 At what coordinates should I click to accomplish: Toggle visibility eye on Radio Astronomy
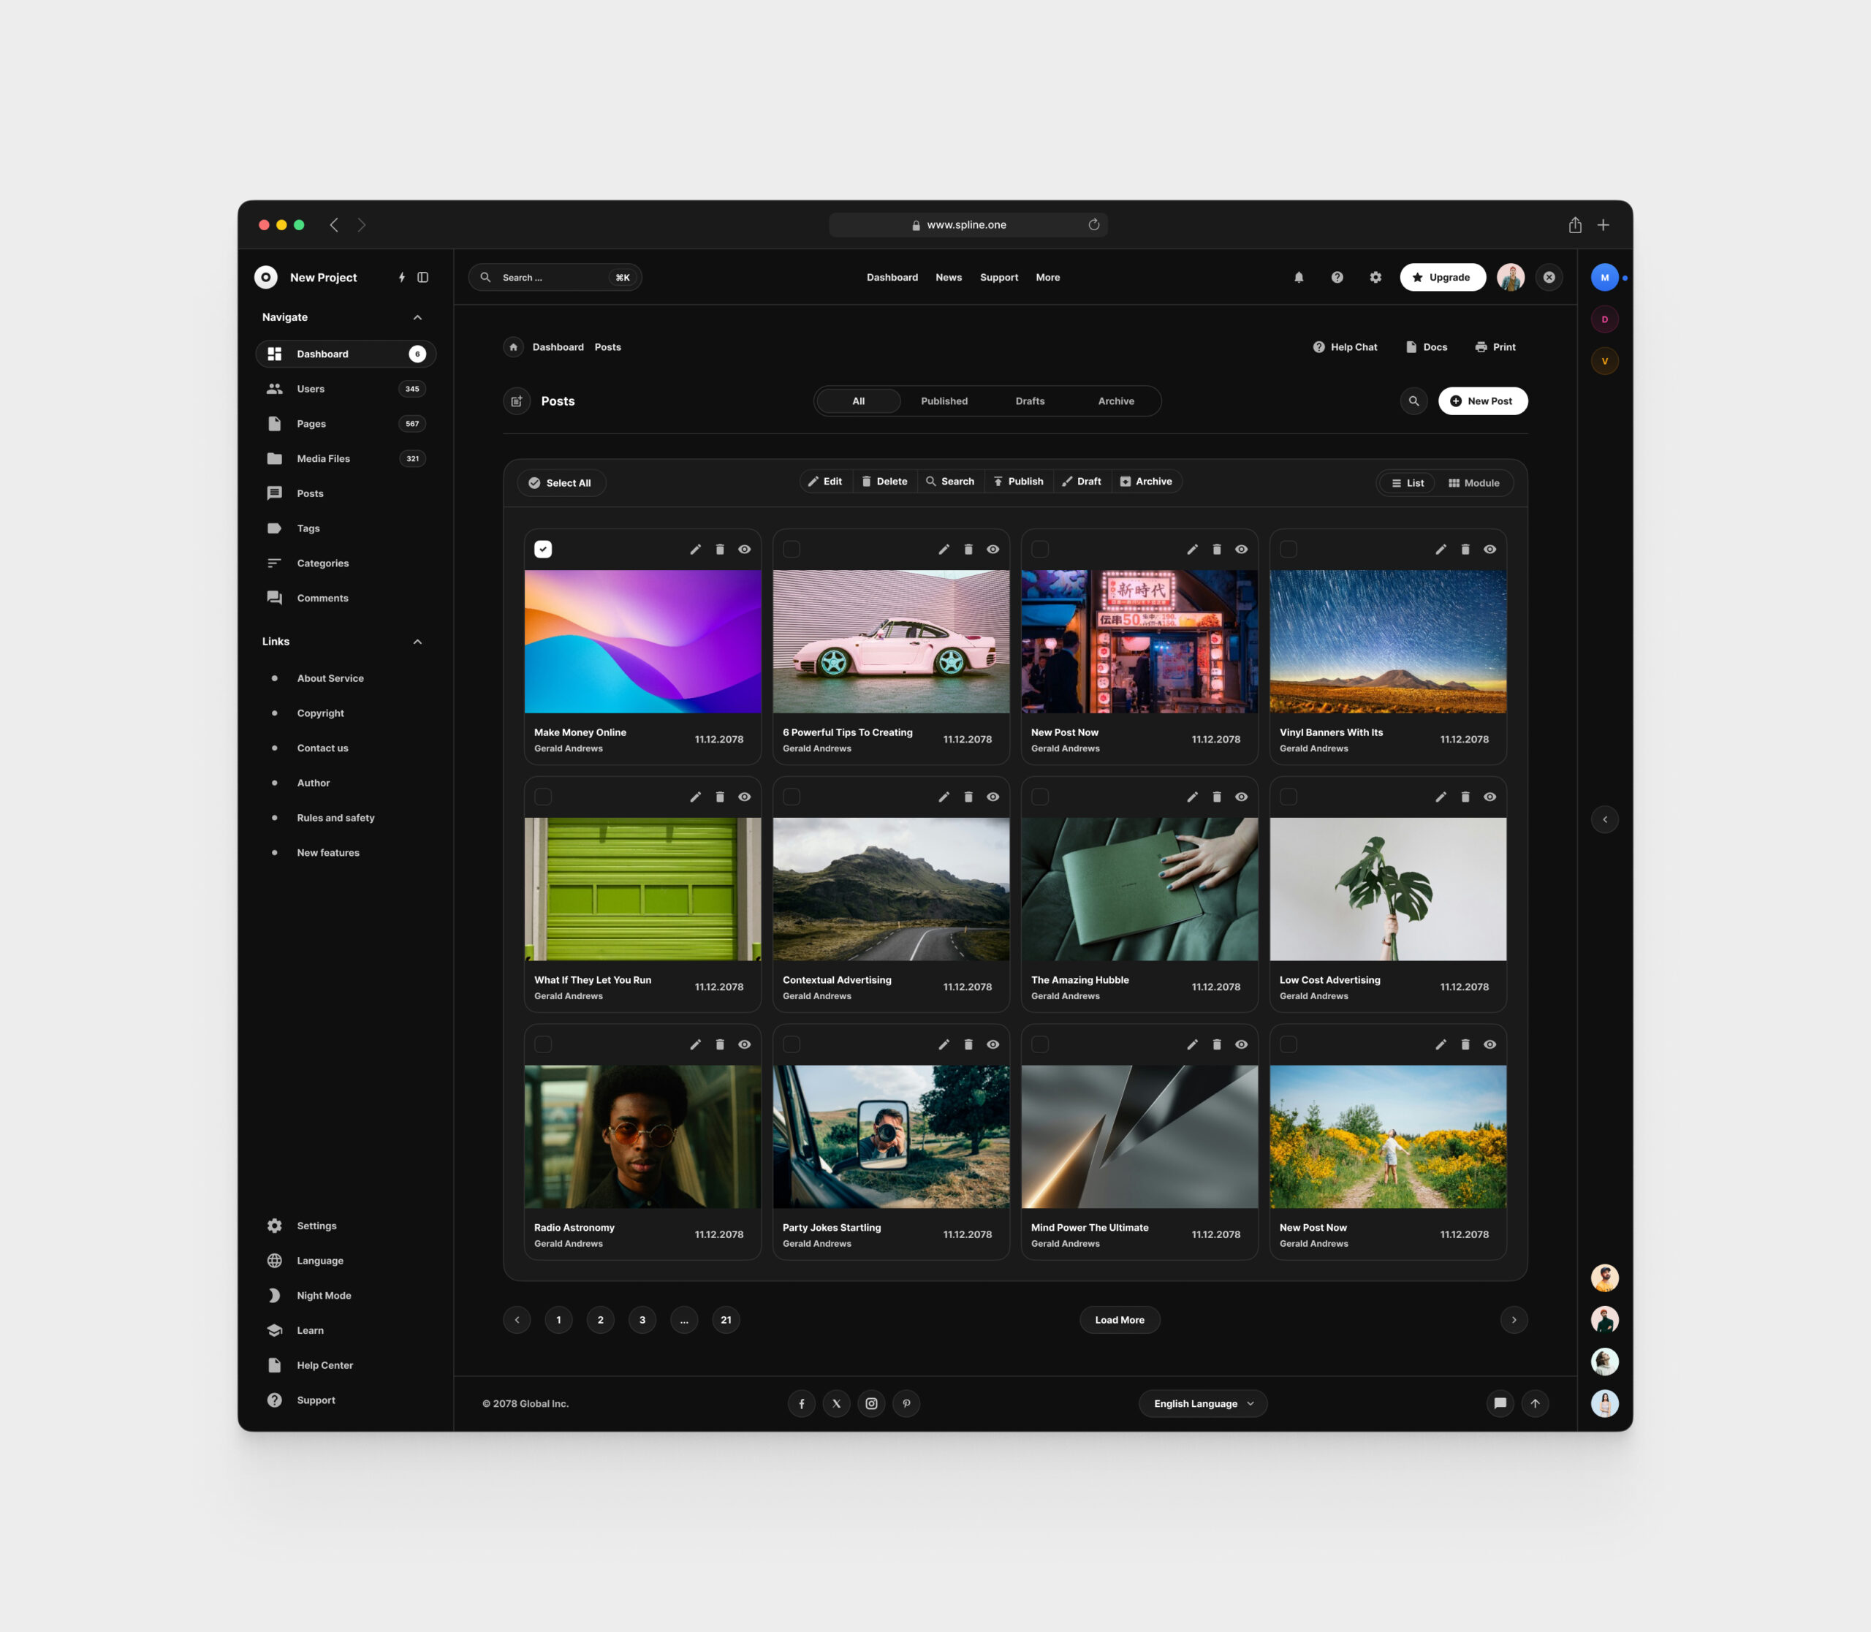point(744,1044)
